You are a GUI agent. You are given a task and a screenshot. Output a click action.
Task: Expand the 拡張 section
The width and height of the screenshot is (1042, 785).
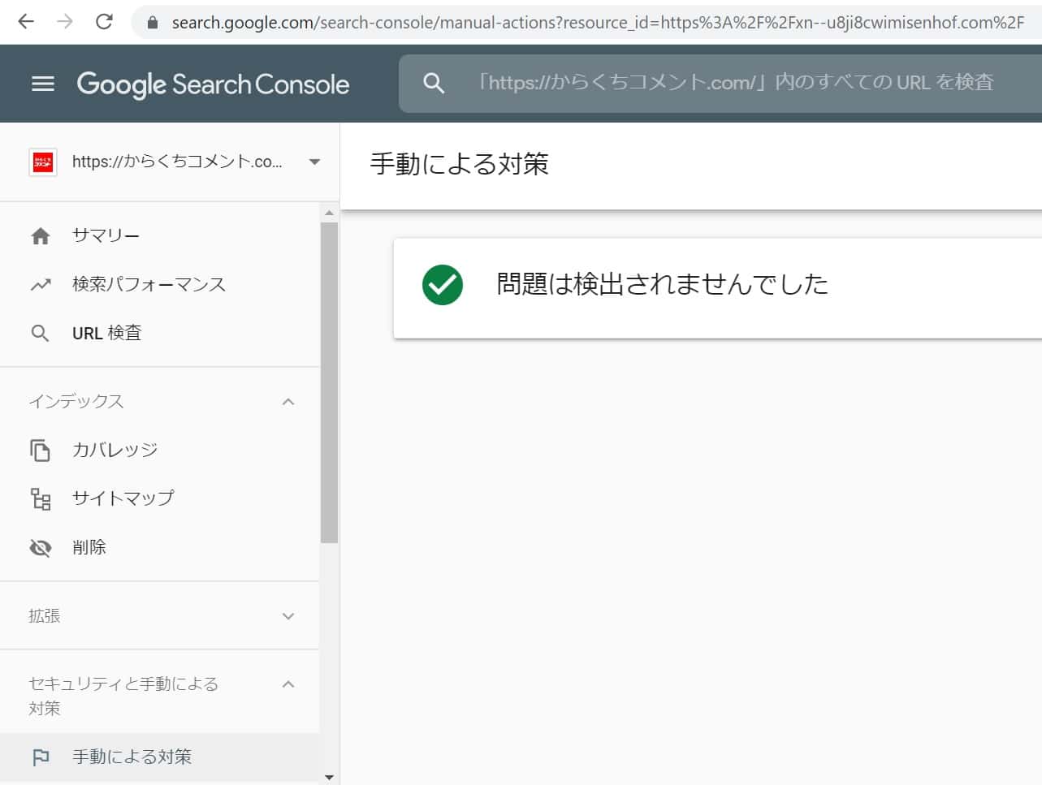288,616
